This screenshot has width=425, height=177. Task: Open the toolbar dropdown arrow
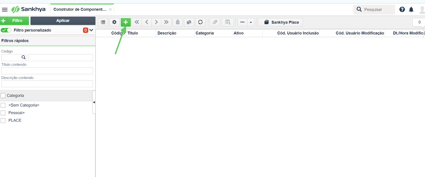(251, 22)
